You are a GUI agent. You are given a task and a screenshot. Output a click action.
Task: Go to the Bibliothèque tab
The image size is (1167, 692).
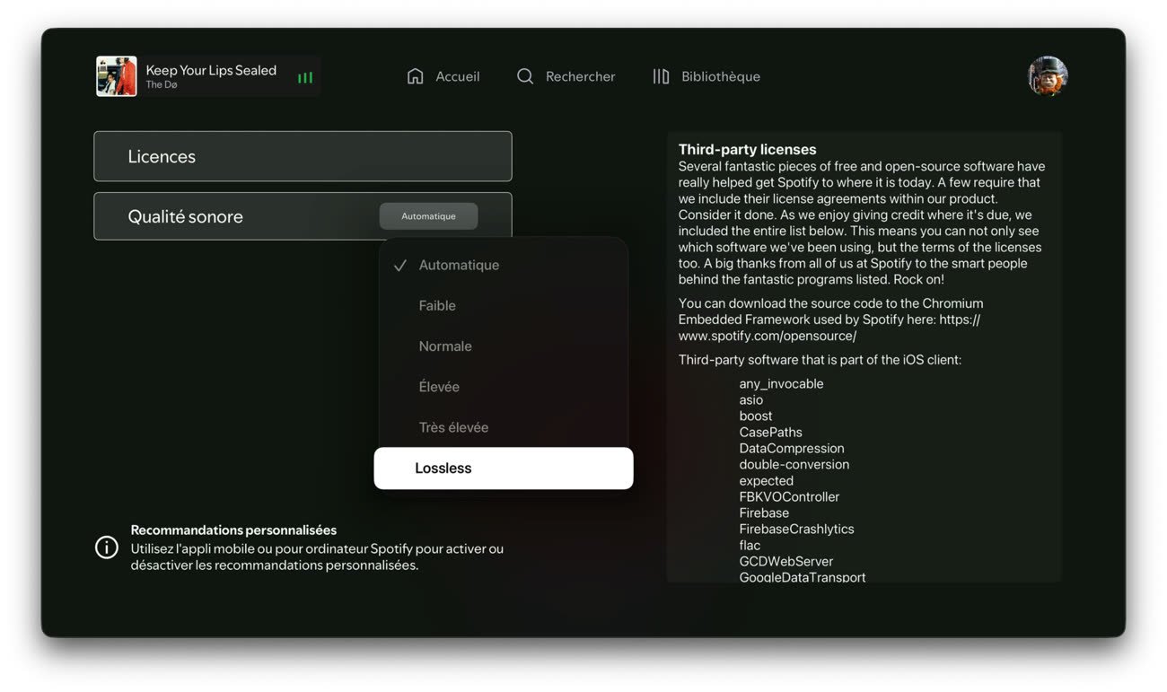click(x=706, y=76)
